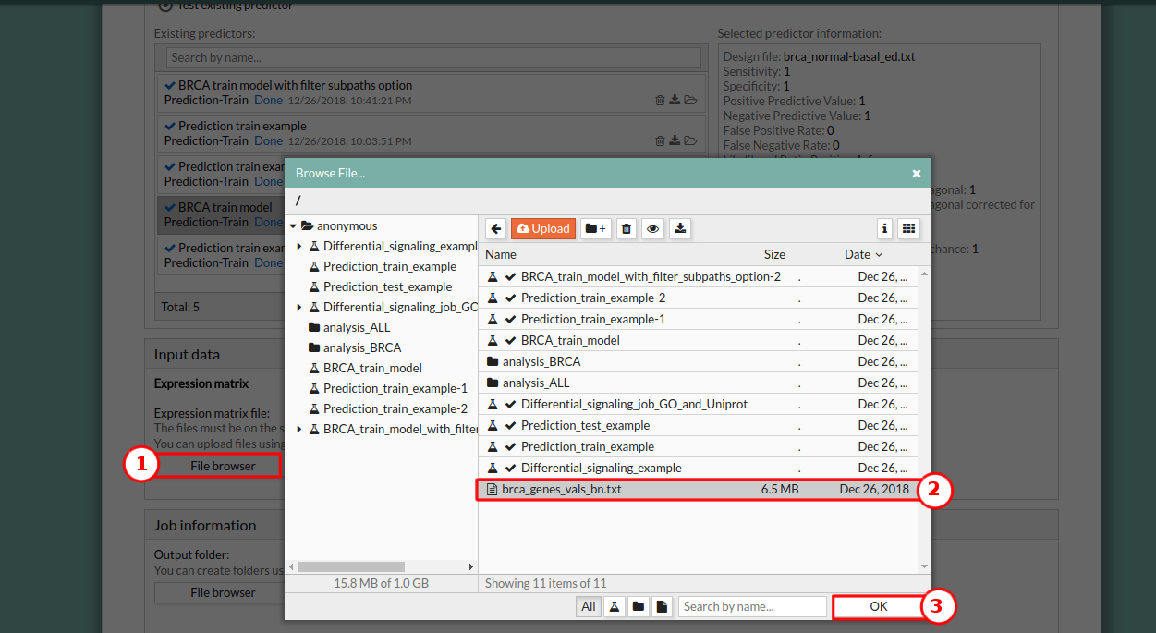
Task: Click the orange Upload button
Action: coord(542,228)
